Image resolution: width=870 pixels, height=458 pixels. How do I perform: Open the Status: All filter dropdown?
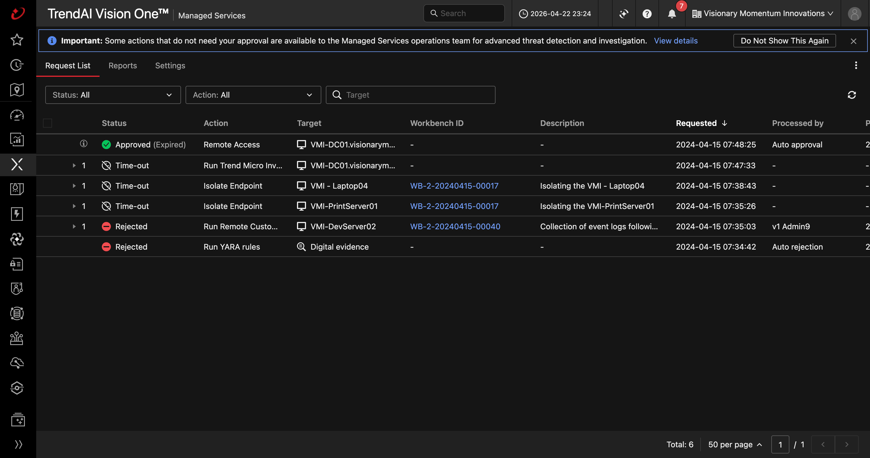(113, 95)
